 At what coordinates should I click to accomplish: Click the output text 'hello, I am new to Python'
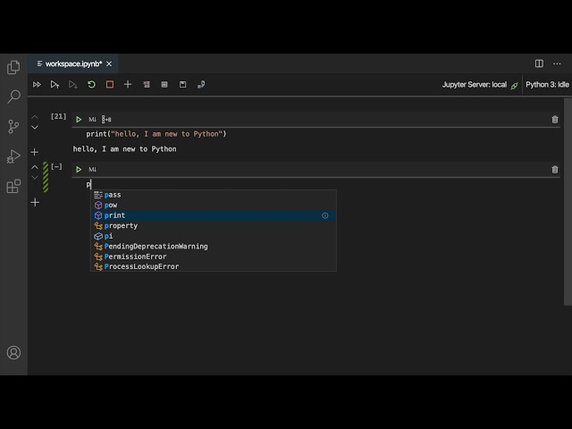125,149
